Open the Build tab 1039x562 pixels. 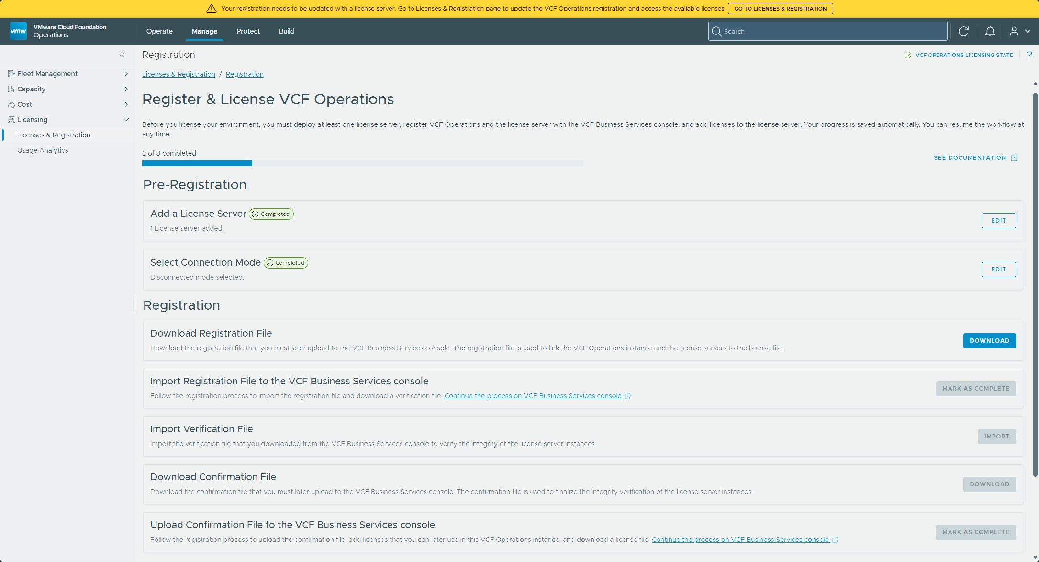[x=287, y=31]
